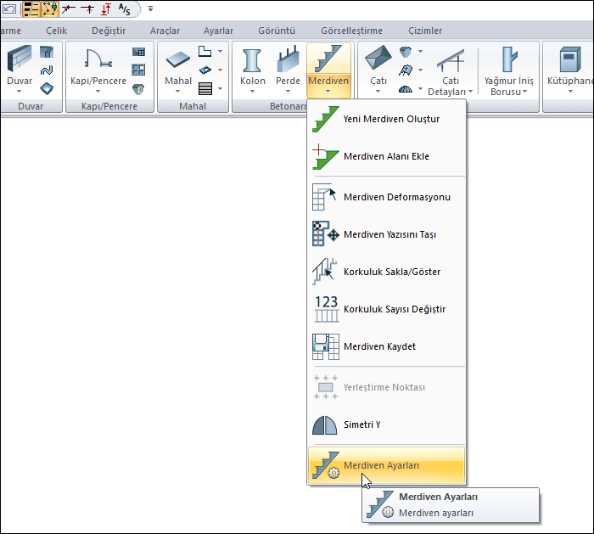Expand the Çatı dropdown arrow
Screen dimensions: 594x534
point(378,92)
